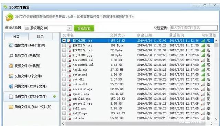Click the file icon of oct.dll
Viewport: 220px width, 126px height.
click(x=69, y=80)
